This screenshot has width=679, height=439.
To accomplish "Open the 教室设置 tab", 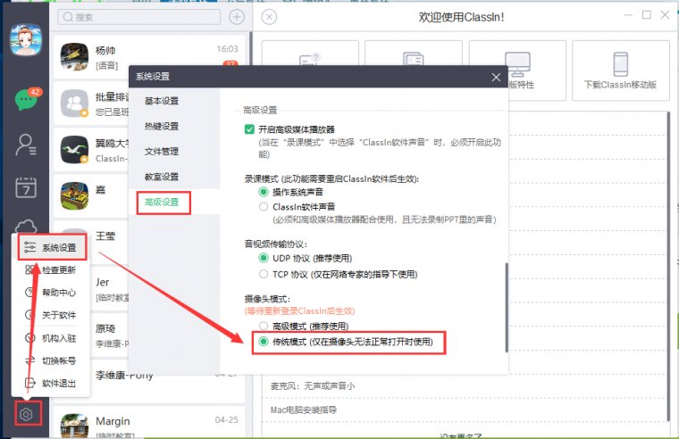I will pyautogui.click(x=162, y=177).
